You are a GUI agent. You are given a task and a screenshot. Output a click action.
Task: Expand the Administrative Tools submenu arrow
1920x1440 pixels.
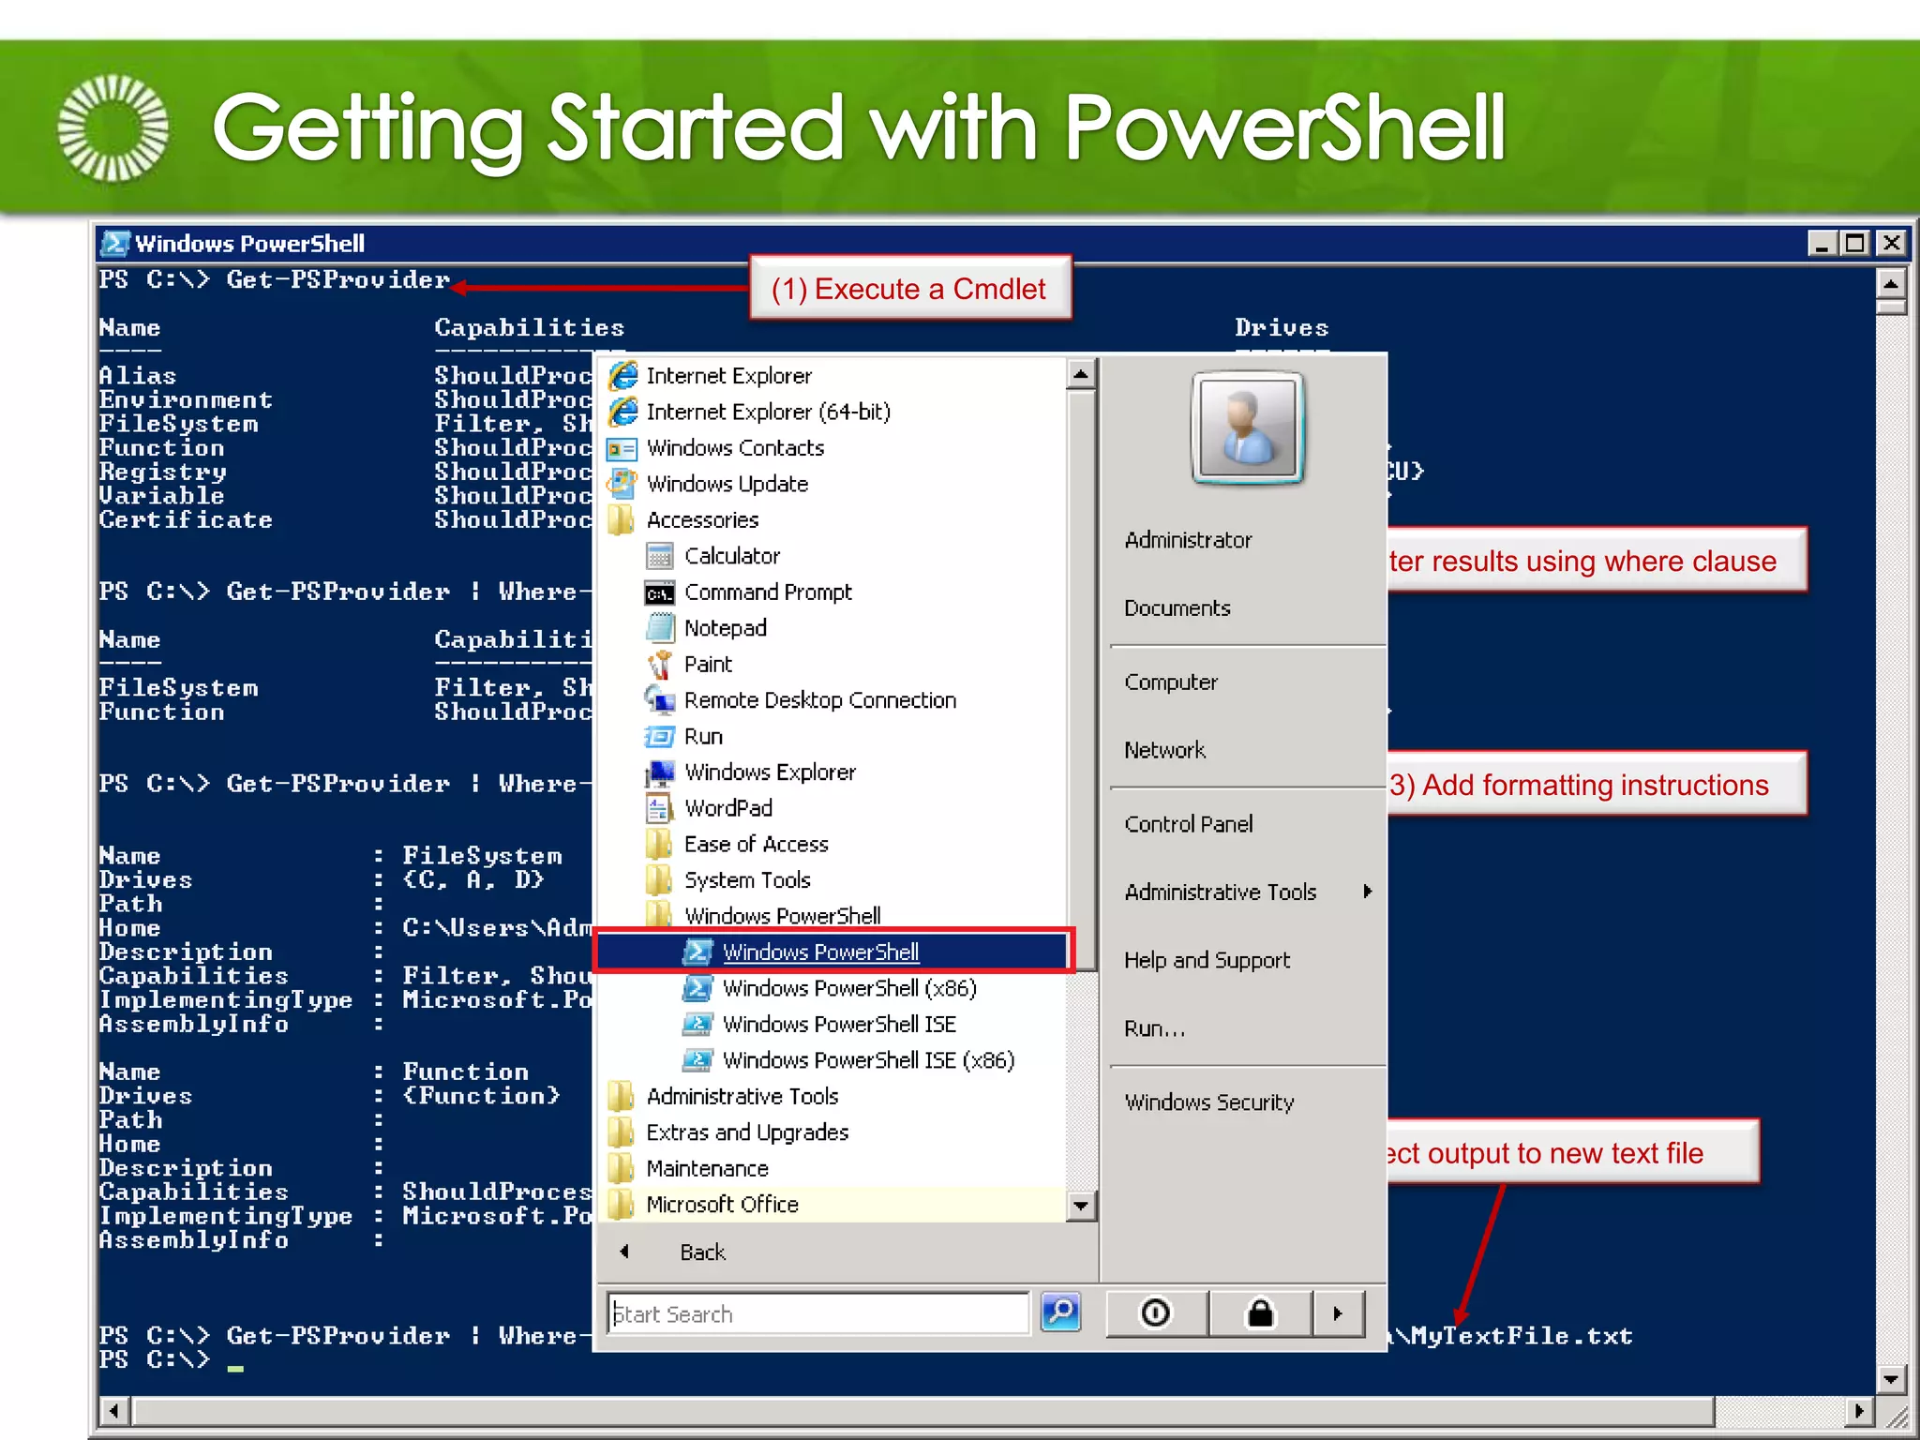point(1368,892)
